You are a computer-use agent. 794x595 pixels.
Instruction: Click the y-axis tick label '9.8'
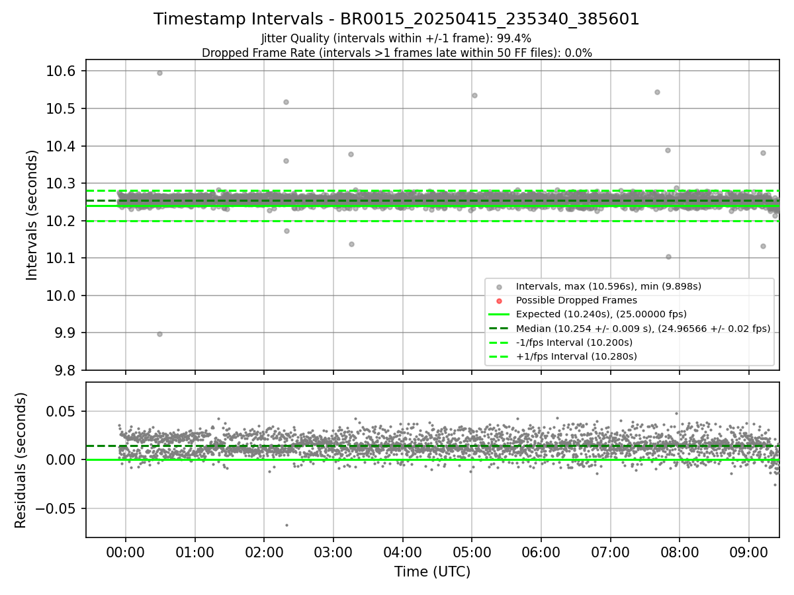pos(66,370)
